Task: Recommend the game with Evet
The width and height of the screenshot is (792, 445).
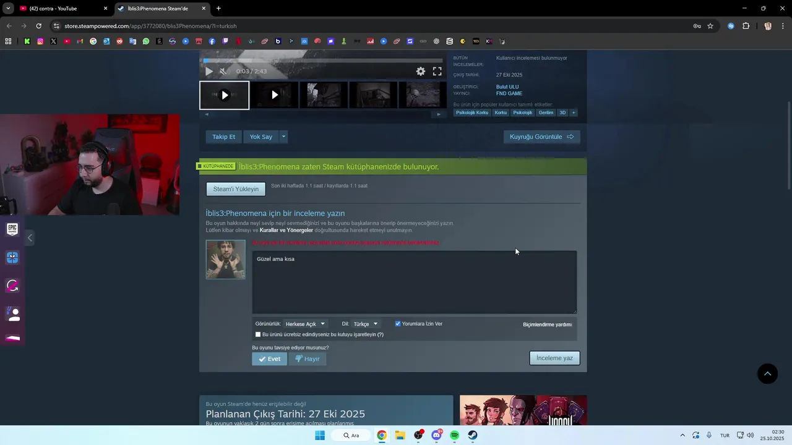Action: point(269,359)
